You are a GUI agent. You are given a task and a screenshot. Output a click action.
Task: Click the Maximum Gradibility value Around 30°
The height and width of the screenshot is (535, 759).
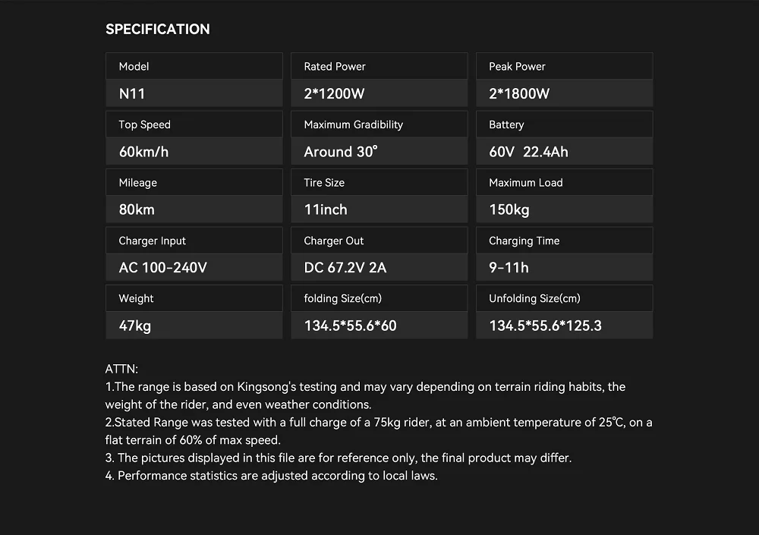340,152
